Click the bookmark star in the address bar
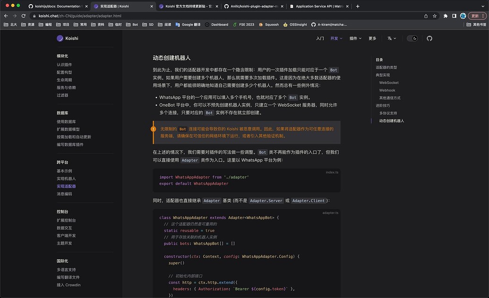 pyautogui.click(x=434, y=15)
